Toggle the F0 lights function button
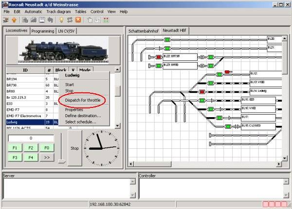The width and height of the screenshot is (292, 209). coord(46,147)
